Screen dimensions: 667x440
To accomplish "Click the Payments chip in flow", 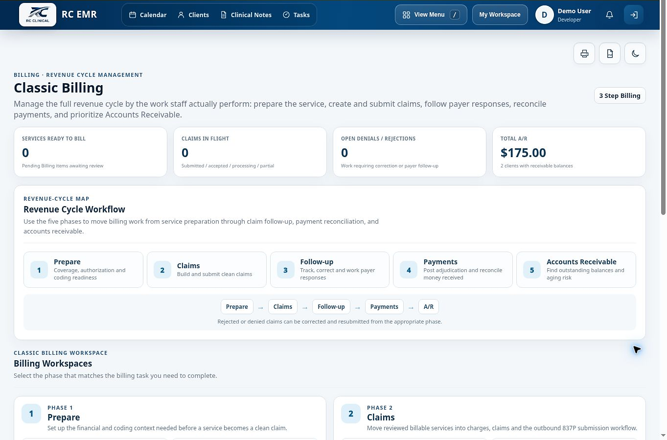I will 384,307.
